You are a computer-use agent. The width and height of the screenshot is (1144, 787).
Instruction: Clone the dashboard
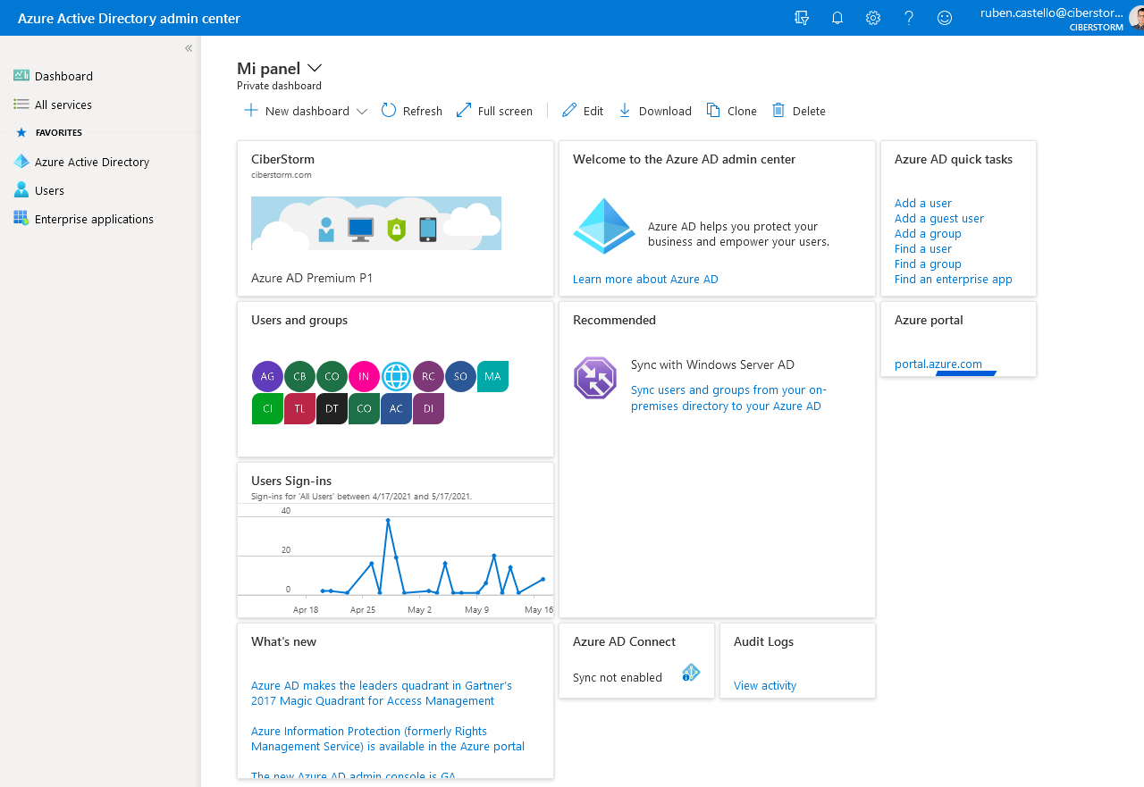click(732, 111)
